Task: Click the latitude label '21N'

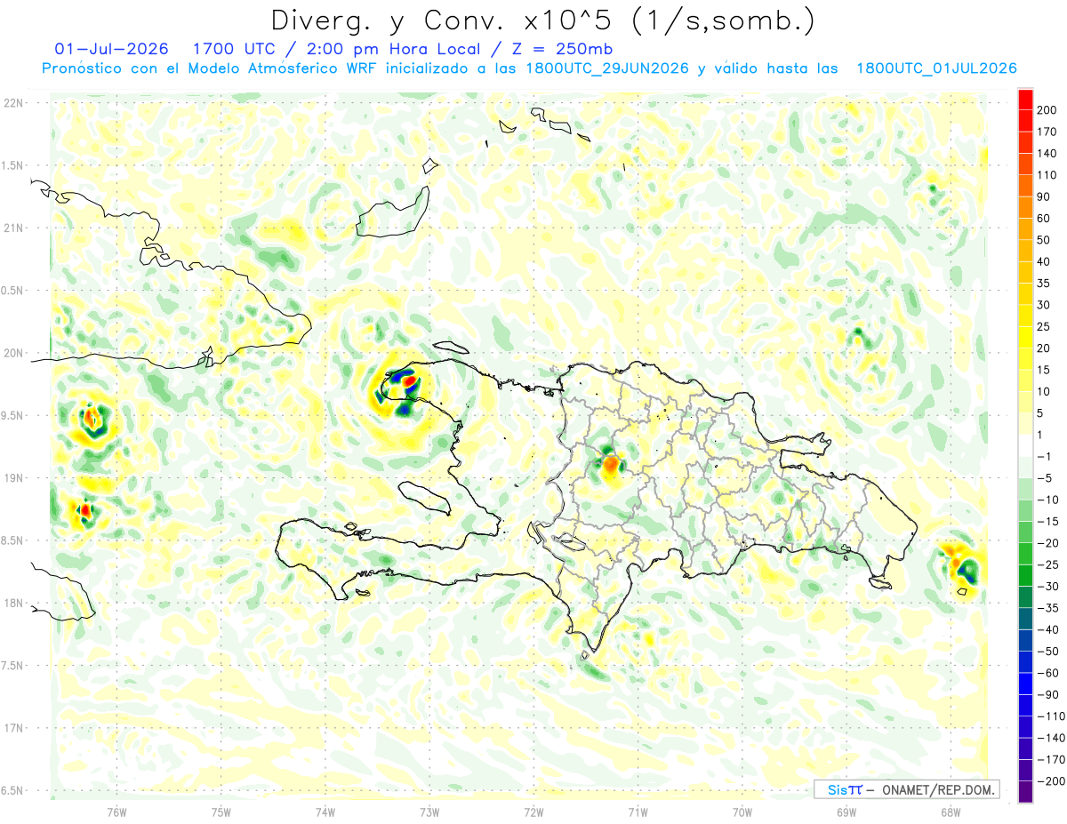Action: point(12,228)
